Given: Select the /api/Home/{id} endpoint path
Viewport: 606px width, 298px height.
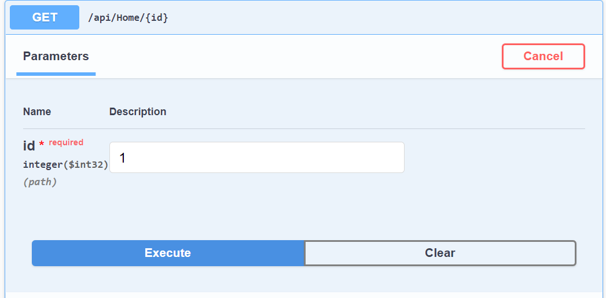Looking at the screenshot, I should pos(128,18).
